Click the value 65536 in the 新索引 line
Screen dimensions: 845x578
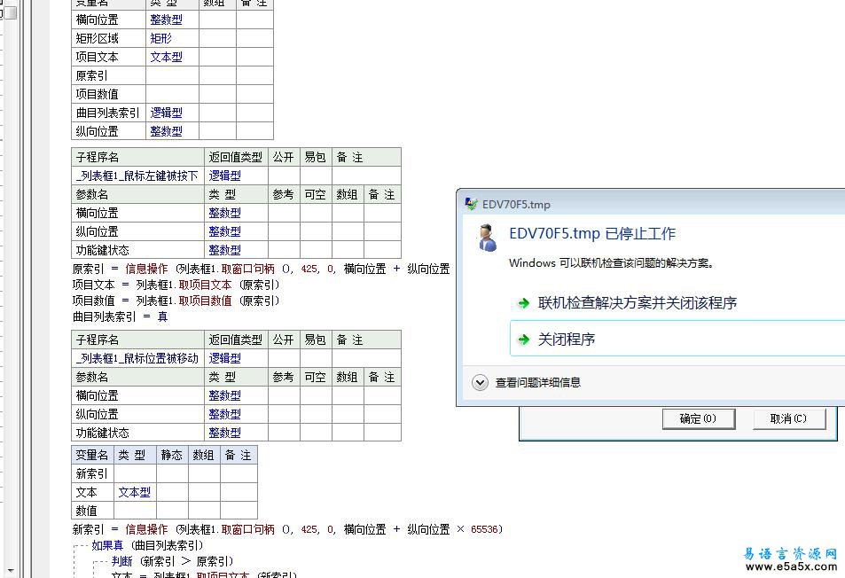[x=484, y=529]
